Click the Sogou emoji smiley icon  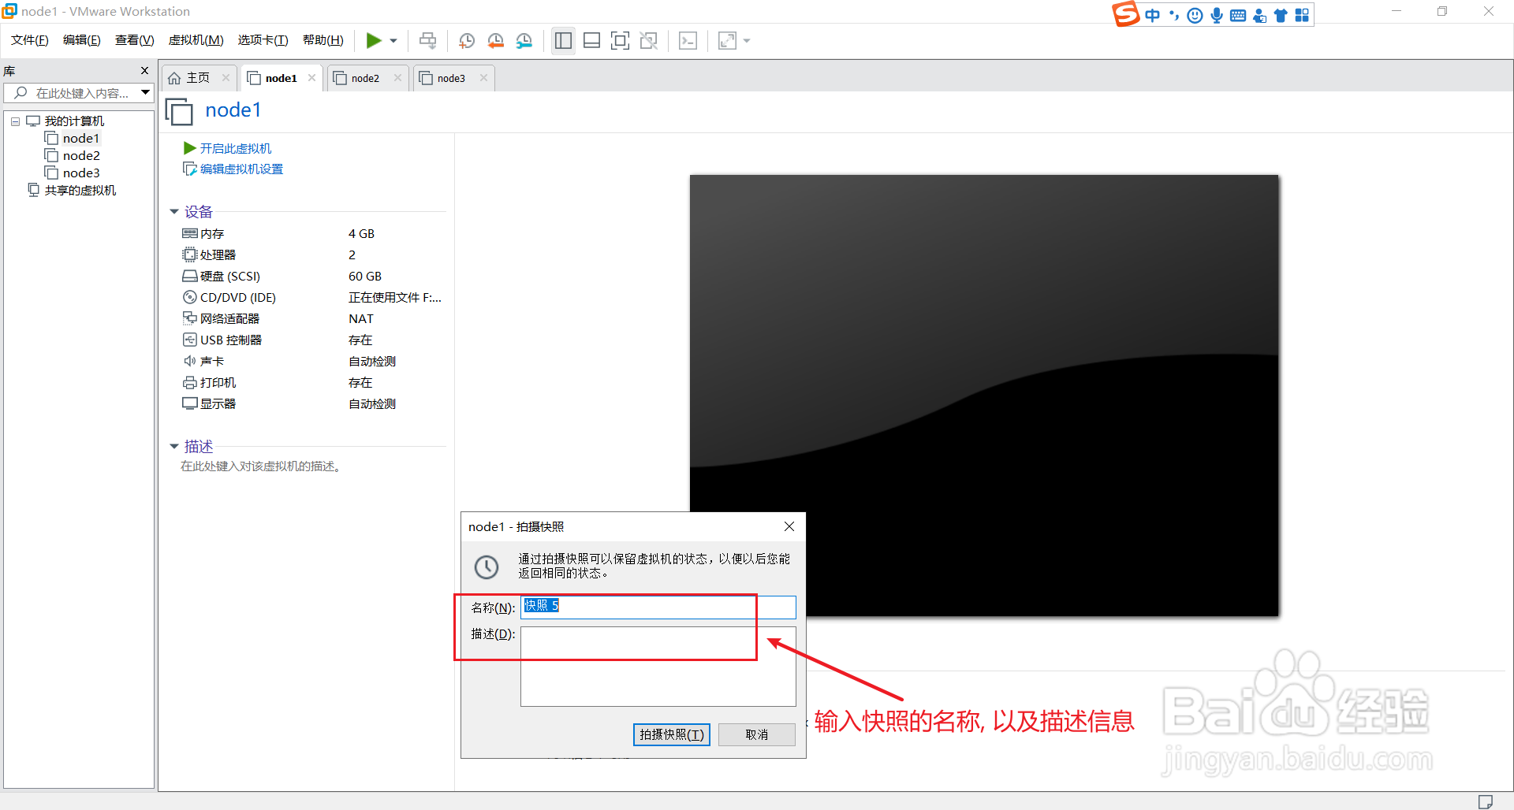[1195, 16]
